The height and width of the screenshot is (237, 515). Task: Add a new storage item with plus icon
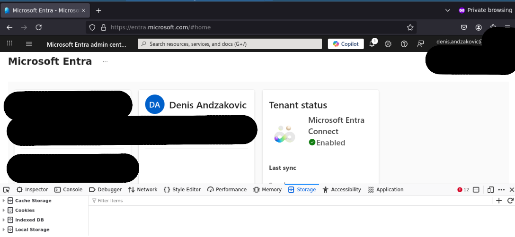498,201
